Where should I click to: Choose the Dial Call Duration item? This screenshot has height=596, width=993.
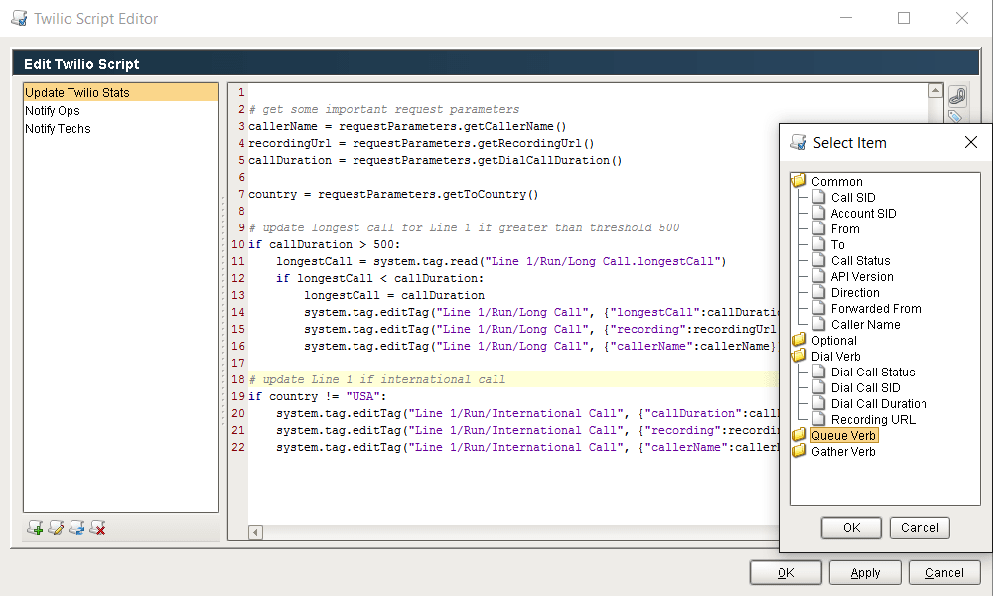point(879,403)
